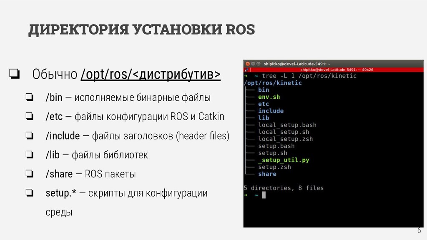Click the '/bin — исполняемые бинарные файлы' line
Viewport: 427px width, 240px height.
point(128,97)
